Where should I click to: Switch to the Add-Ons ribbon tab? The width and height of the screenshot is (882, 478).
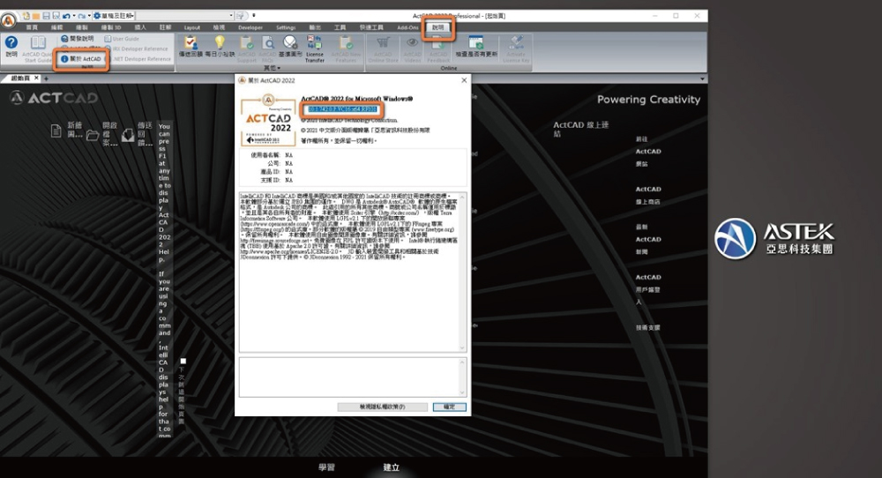[x=407, y=27]
